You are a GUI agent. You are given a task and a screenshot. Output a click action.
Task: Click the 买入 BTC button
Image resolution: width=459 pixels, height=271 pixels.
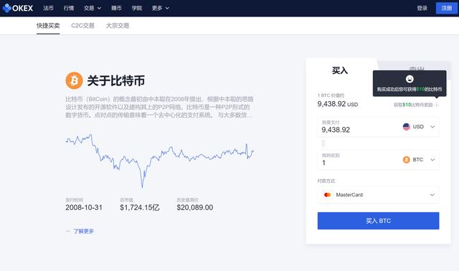point(378,221)
